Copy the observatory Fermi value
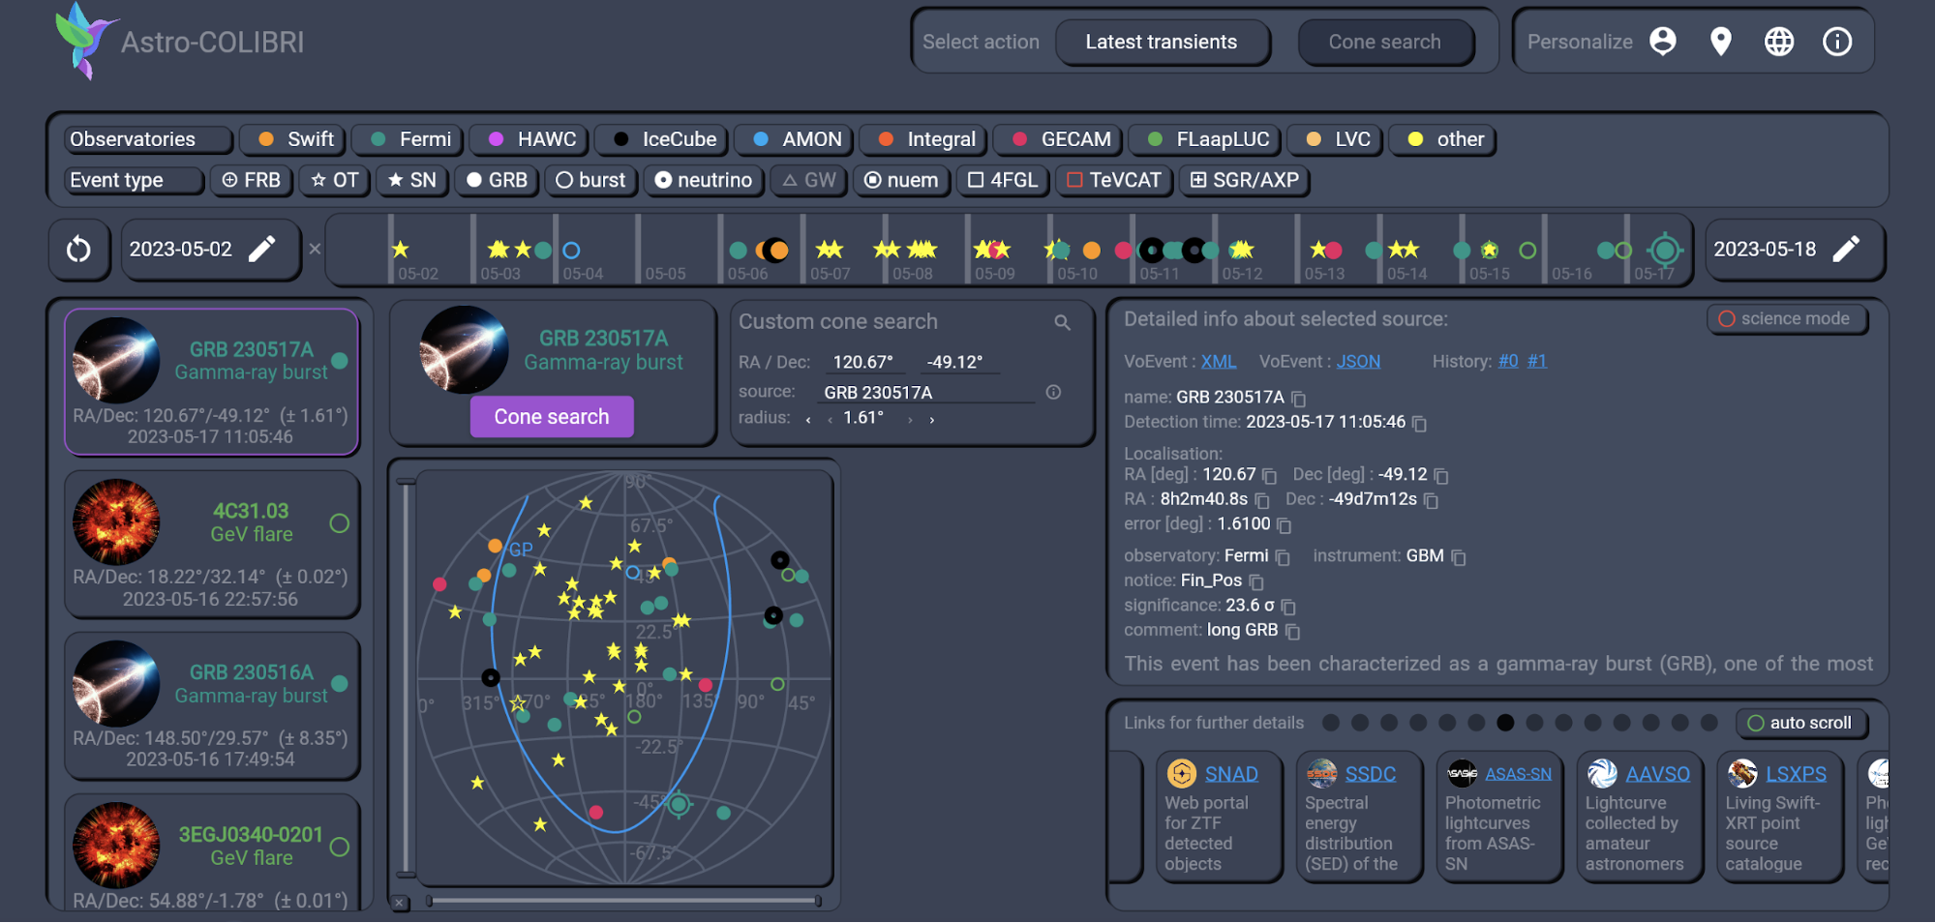 pos(1282,557)
